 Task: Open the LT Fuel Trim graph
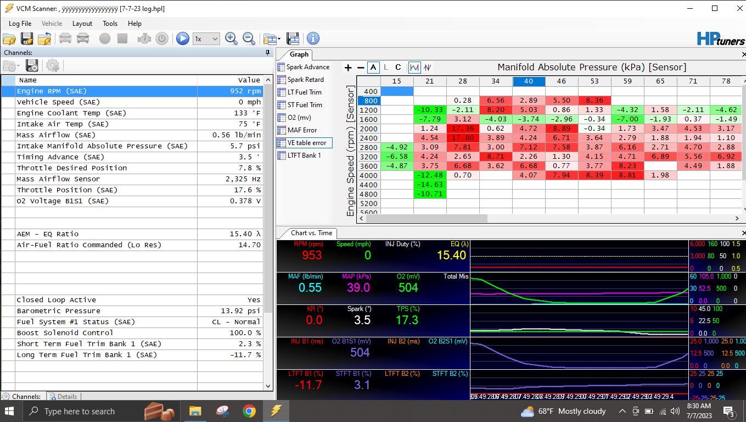tap(300, 92)
